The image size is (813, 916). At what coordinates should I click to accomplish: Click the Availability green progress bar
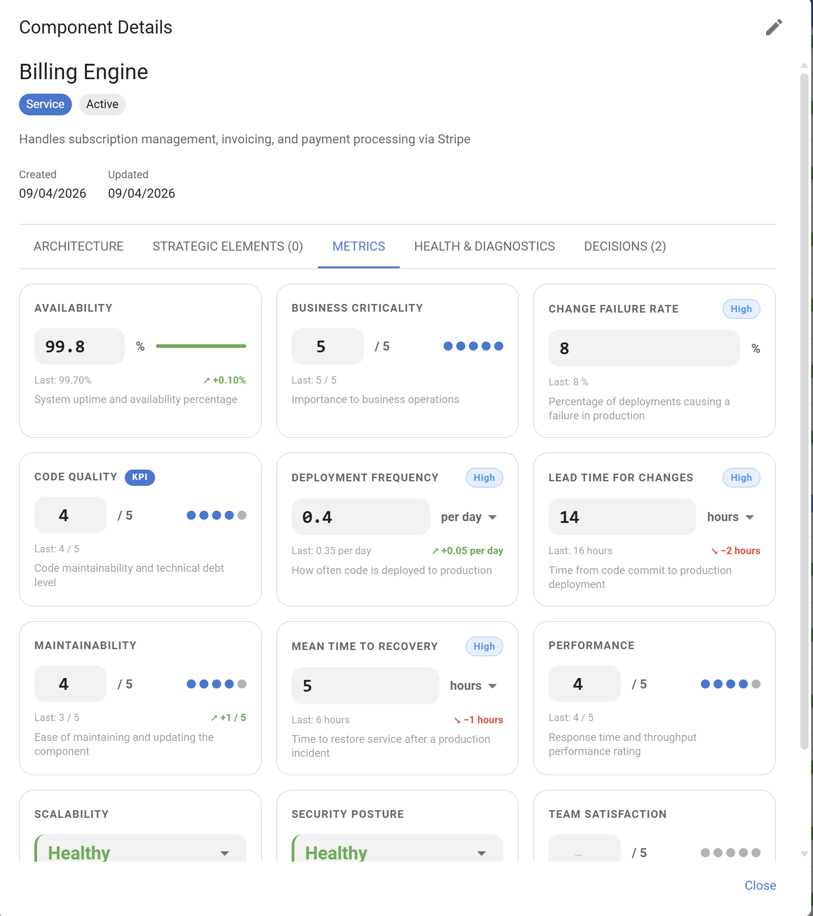pyautogui.click(x=201, y=346)
